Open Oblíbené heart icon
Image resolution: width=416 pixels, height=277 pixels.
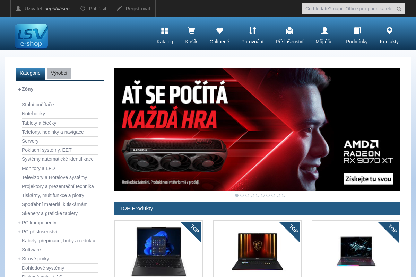coord(219,31)
